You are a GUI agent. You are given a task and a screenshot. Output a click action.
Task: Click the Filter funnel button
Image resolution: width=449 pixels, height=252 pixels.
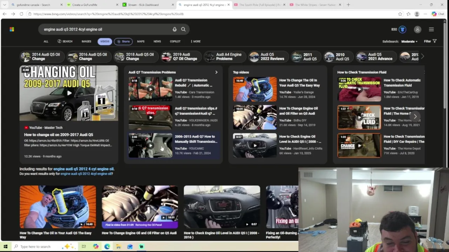(430, 41)
